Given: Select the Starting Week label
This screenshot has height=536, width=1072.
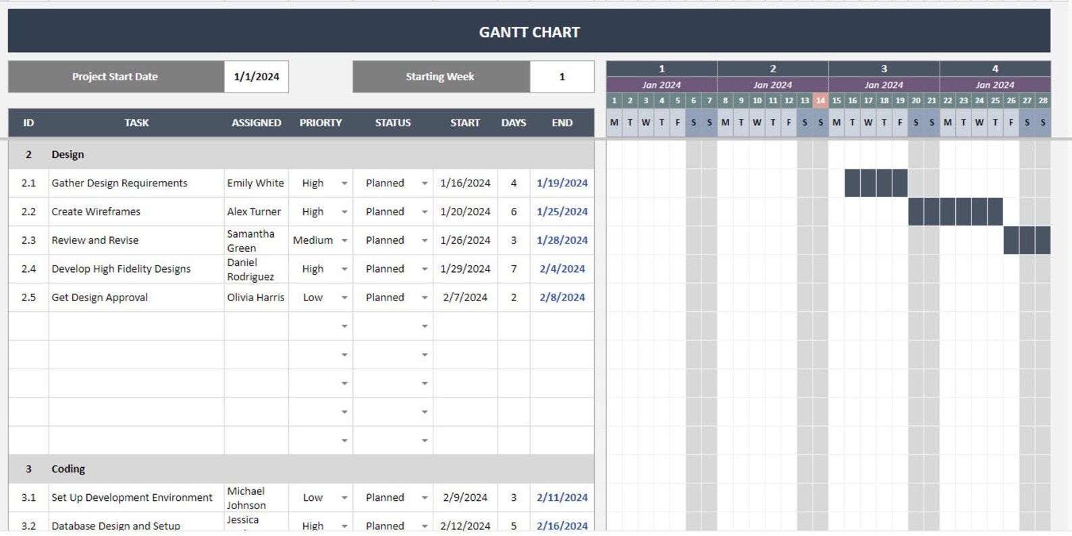Looking at the screenshot, I should point(441,77).
